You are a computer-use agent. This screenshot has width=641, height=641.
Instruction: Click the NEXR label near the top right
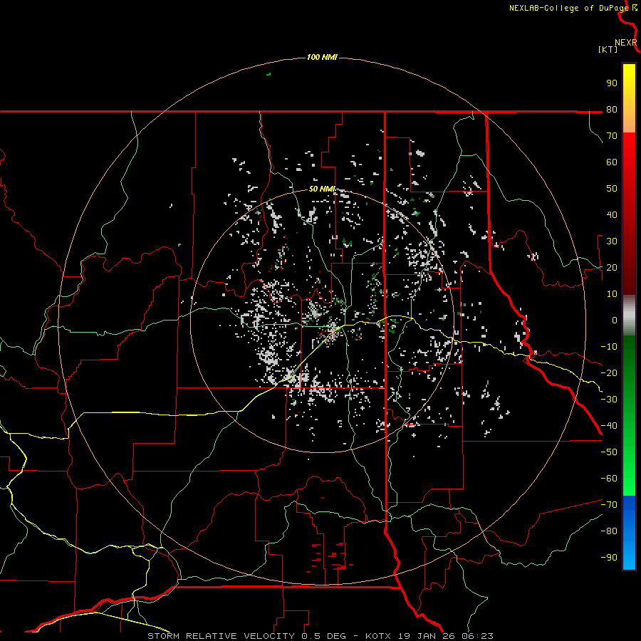tap(625, 43)
